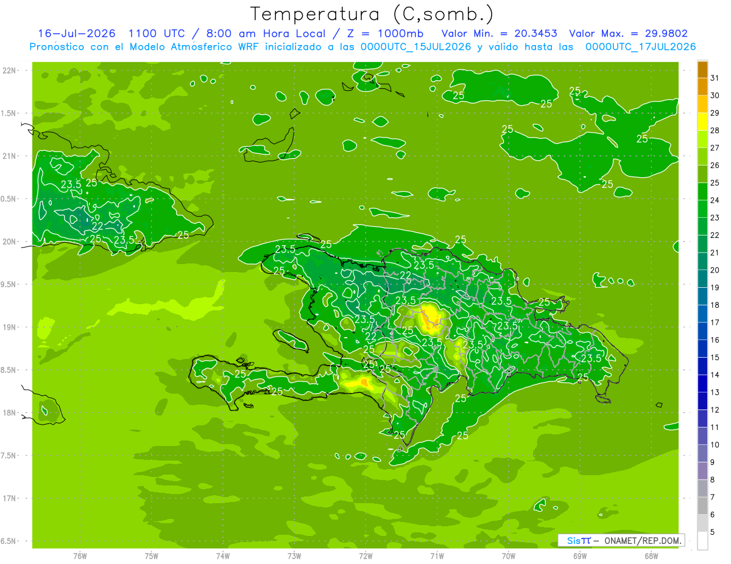Click the "17N" latitude axis label
The height and width of the screenshot is (564, 731).
click(10, 498)
